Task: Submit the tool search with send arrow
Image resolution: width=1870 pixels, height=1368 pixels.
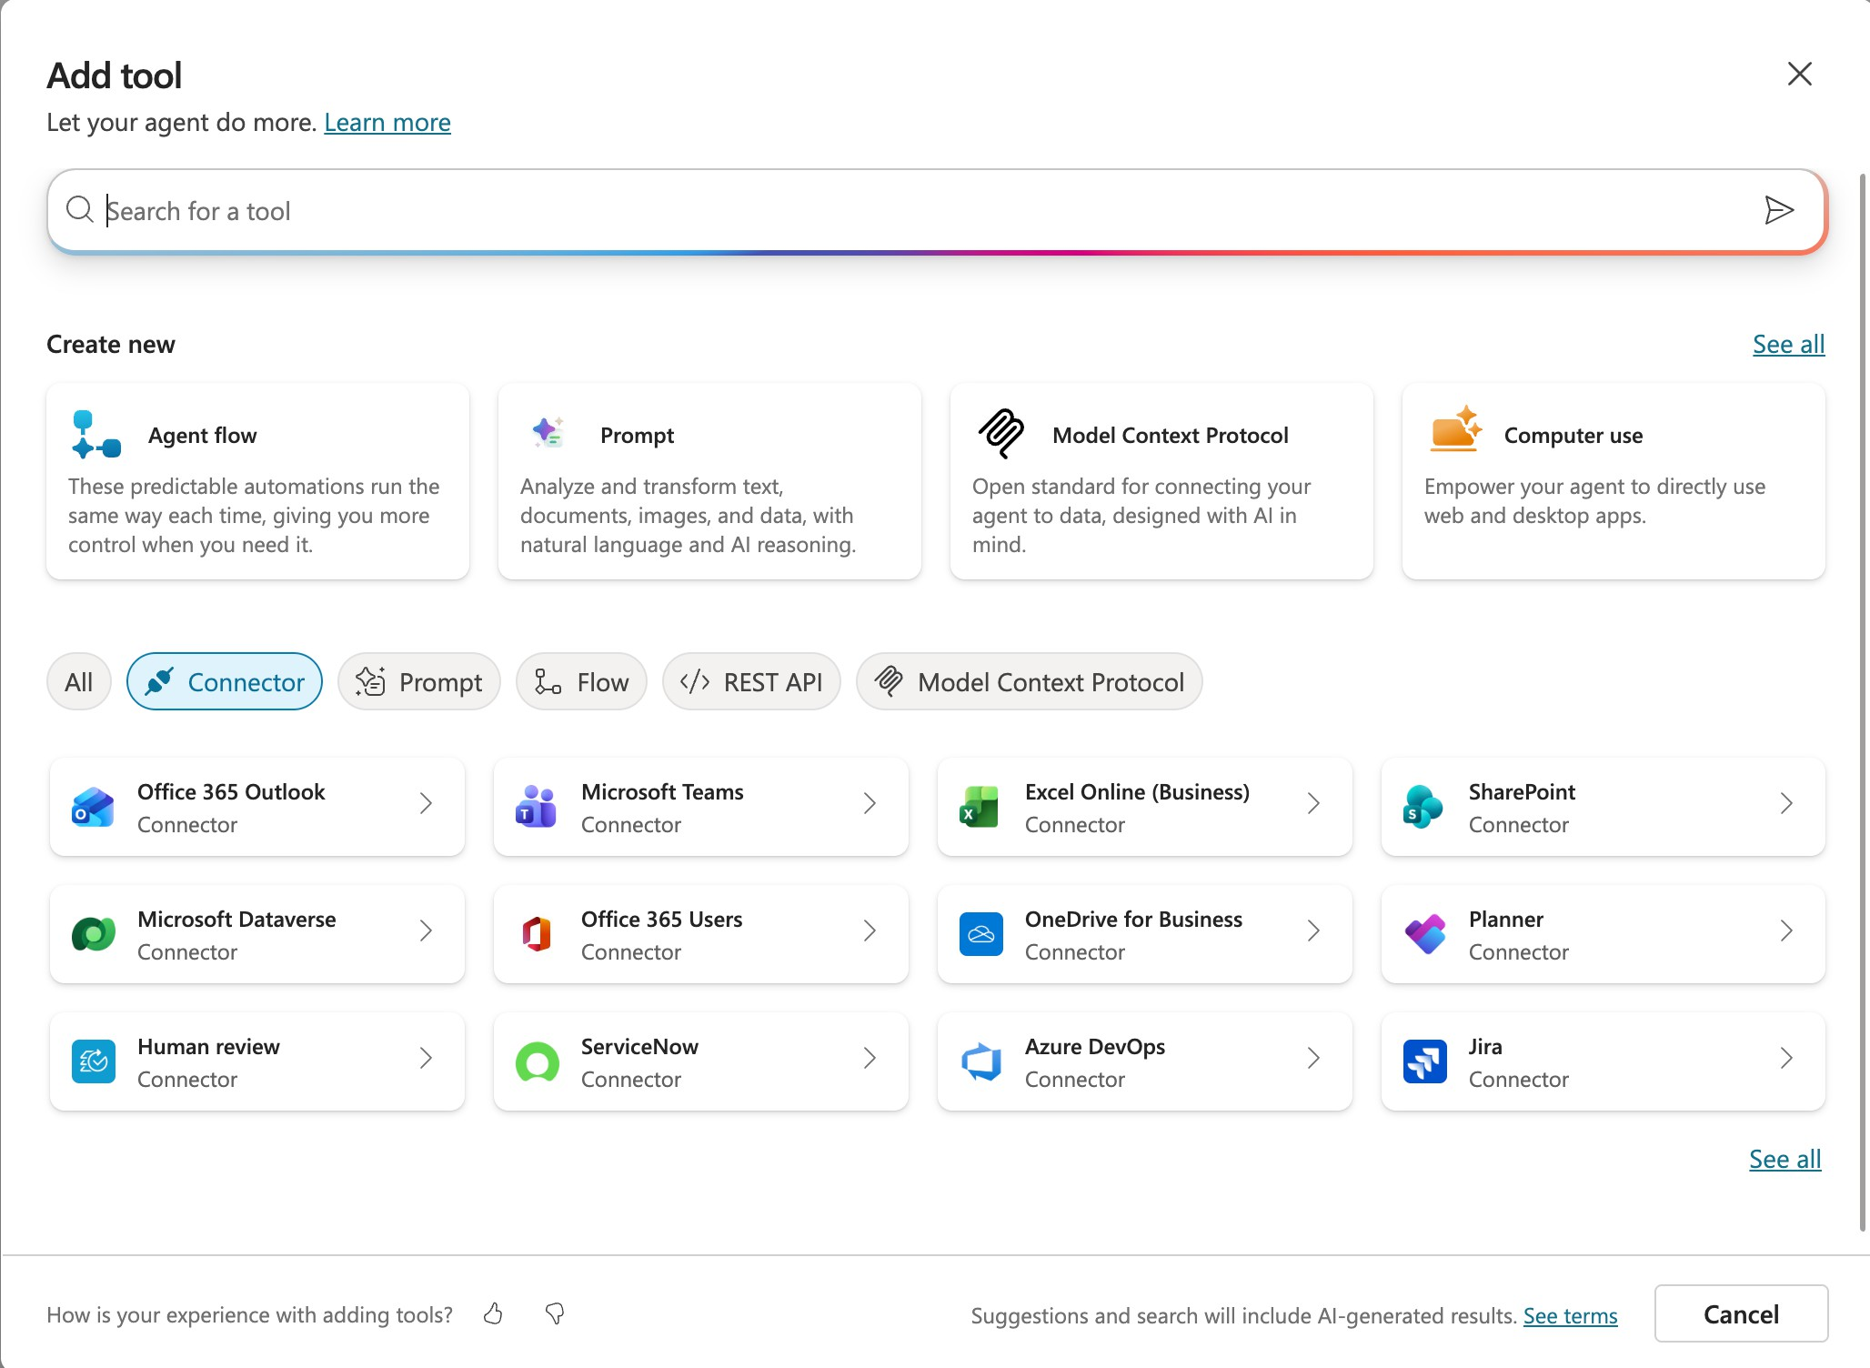Action: click(x=1779, y=210)
